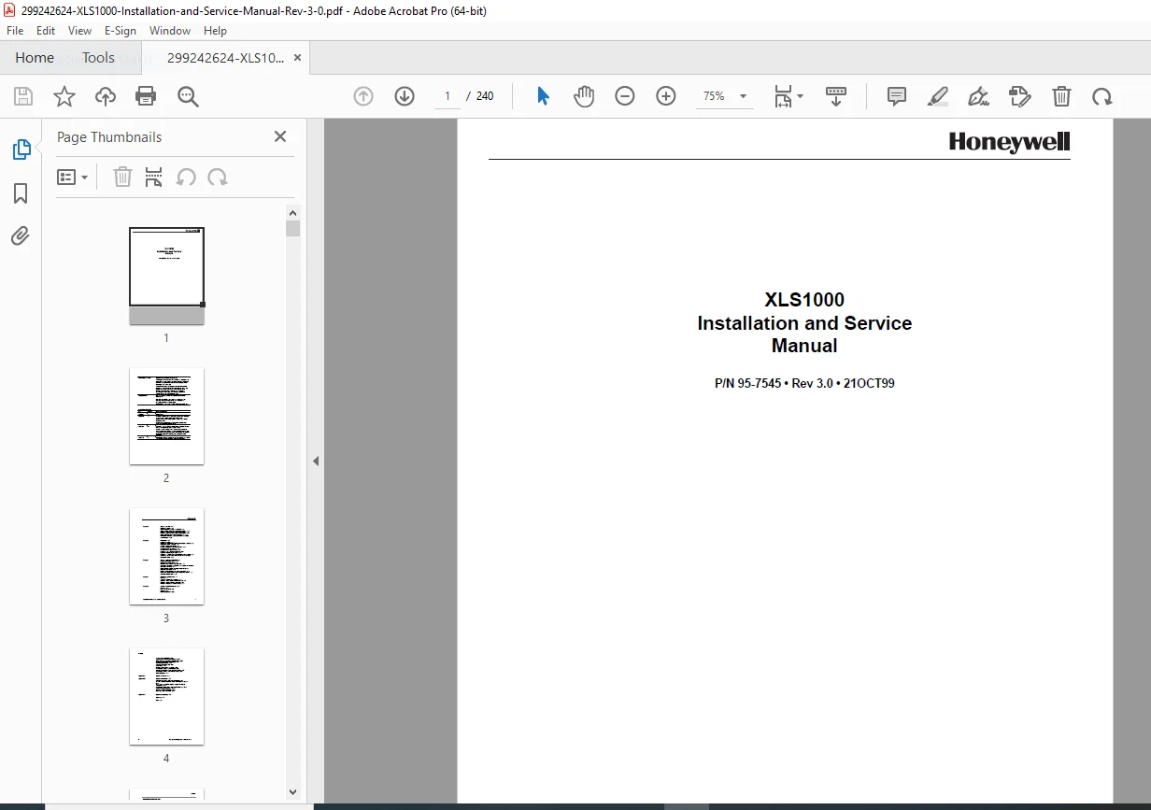
Task: Open the Edit menu
Action: 46,31
